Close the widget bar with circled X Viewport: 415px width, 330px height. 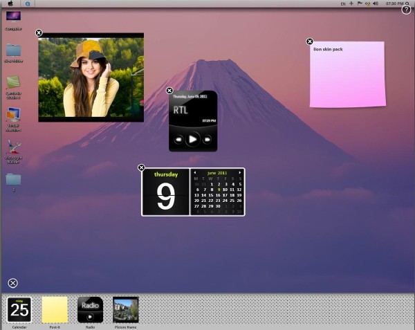pos(12,283)
